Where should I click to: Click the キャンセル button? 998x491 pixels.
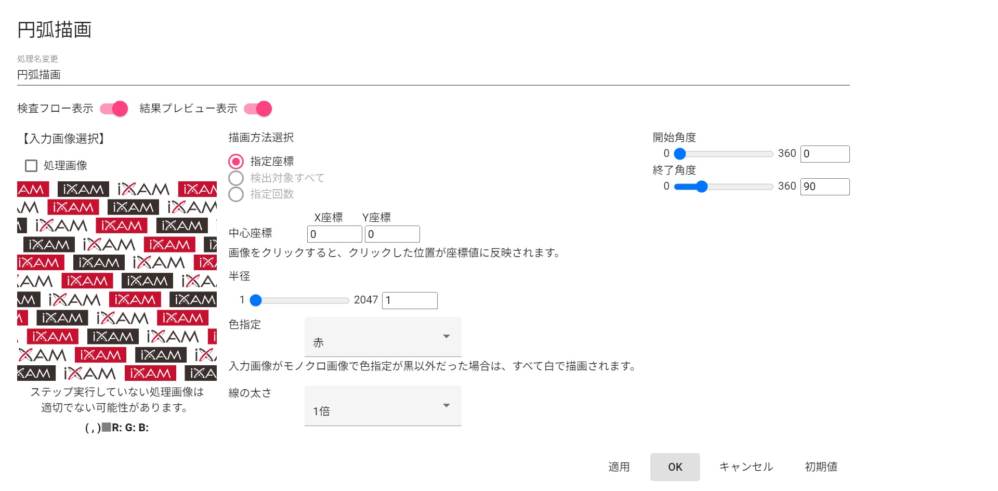pos(746,467)
